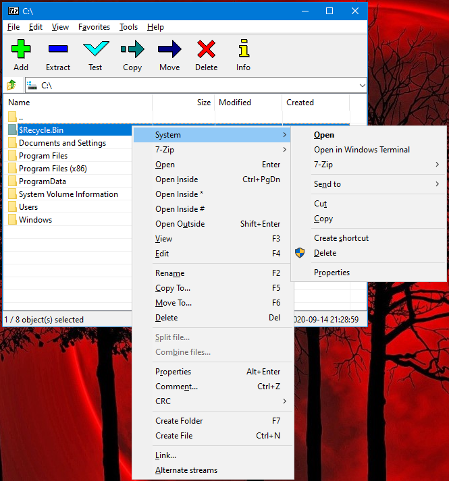Open the Help menu
The image size is (449, 481).
click(x=155, y=27)
